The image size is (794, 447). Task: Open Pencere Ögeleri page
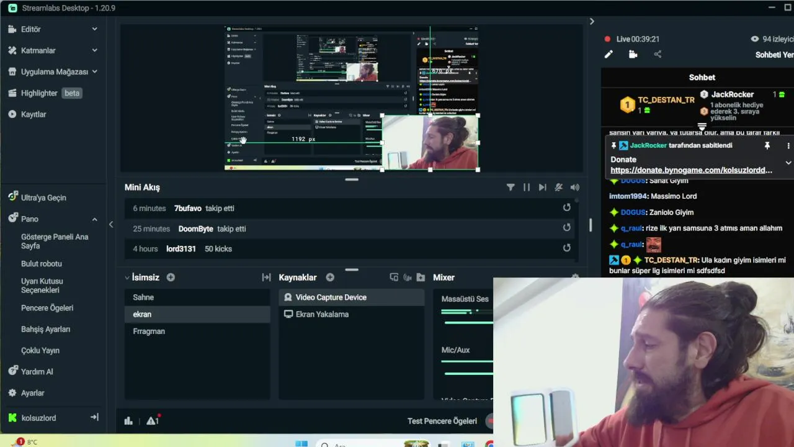pos(47,308)
